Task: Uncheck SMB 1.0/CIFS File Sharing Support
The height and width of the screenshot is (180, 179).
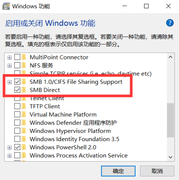Action: (x=17, y=82)
